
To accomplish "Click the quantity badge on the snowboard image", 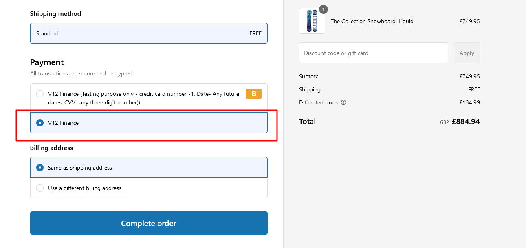I will [323, 9].
